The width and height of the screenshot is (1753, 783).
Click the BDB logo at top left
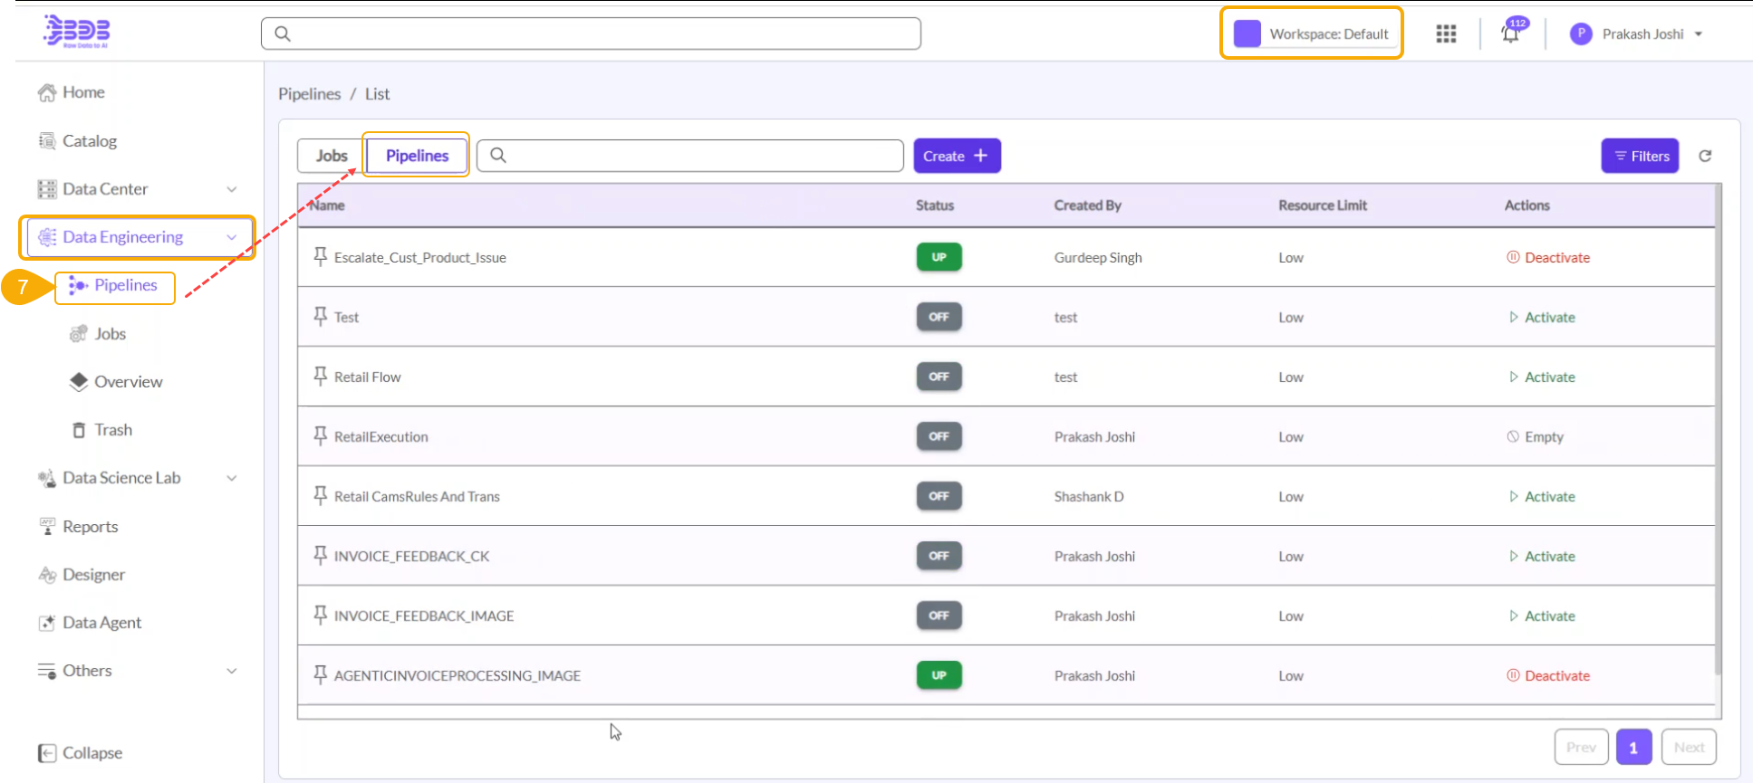point(77,32)
